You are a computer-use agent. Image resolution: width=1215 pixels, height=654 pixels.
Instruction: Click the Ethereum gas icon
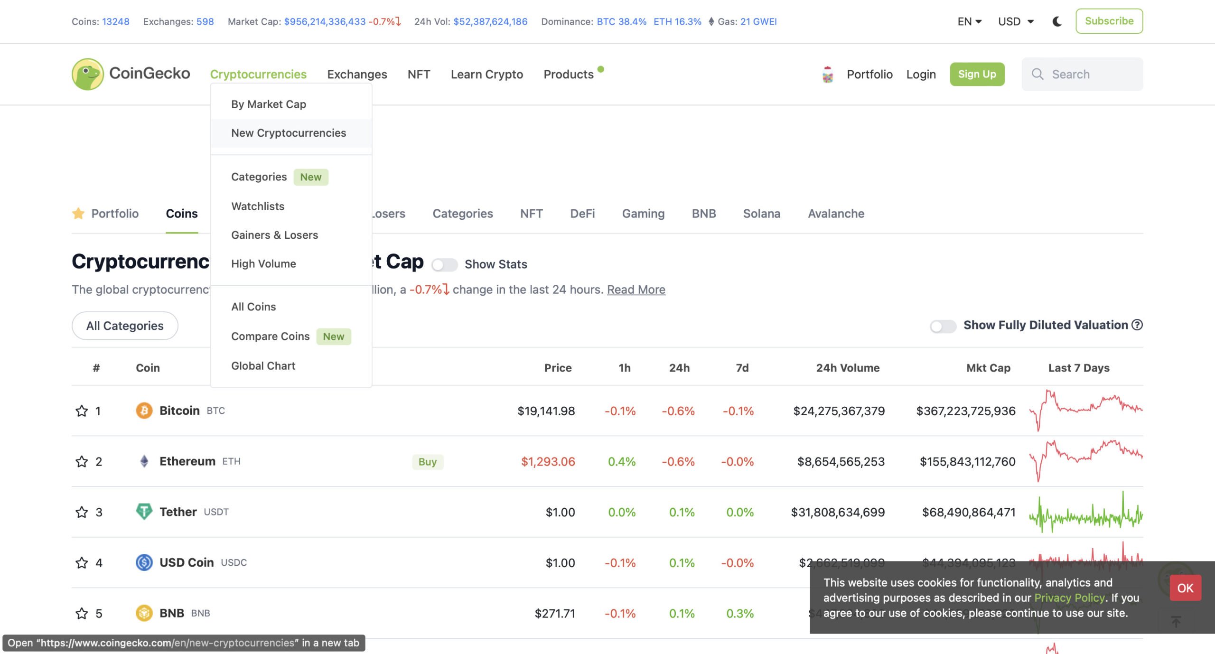[711, 21]
